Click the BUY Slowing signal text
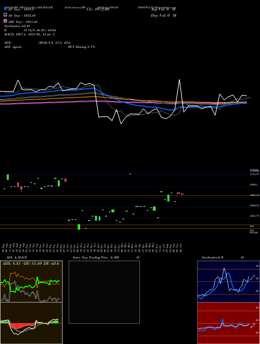 (82, 47)
